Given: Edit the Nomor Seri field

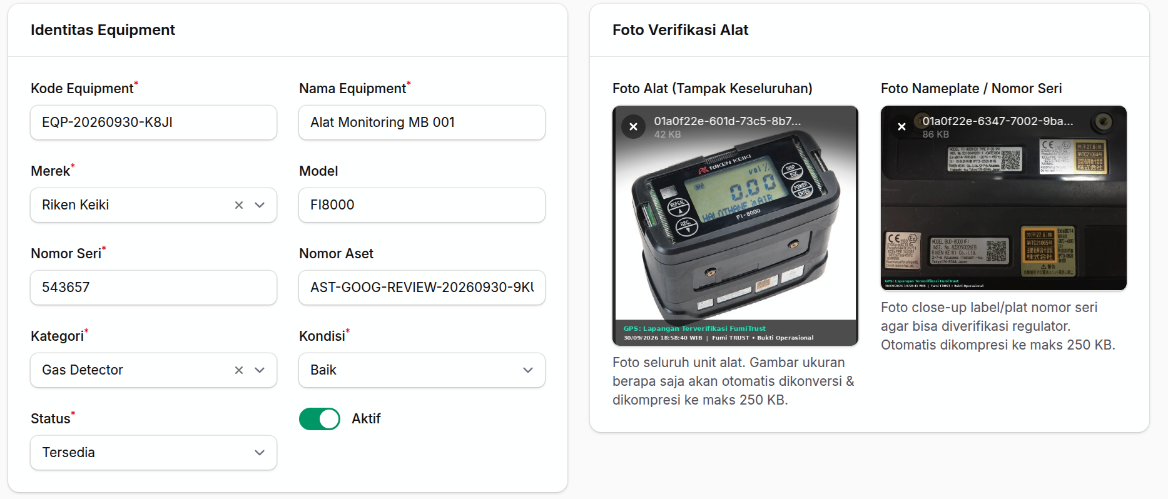Looking at the screenshot, I should [153, 288].
